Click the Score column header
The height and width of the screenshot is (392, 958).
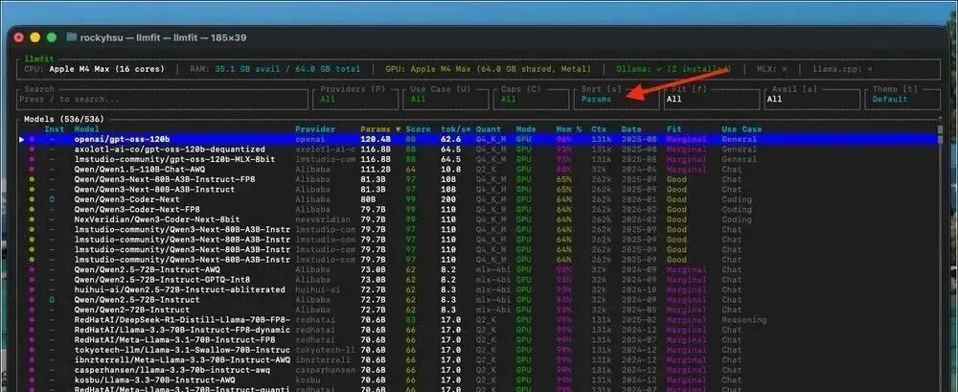[x=418, y=129]
